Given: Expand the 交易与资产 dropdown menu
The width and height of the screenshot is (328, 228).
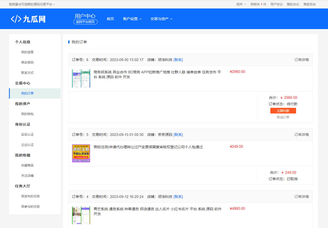Looking at the screenshot, I should (x=161, y=19).
